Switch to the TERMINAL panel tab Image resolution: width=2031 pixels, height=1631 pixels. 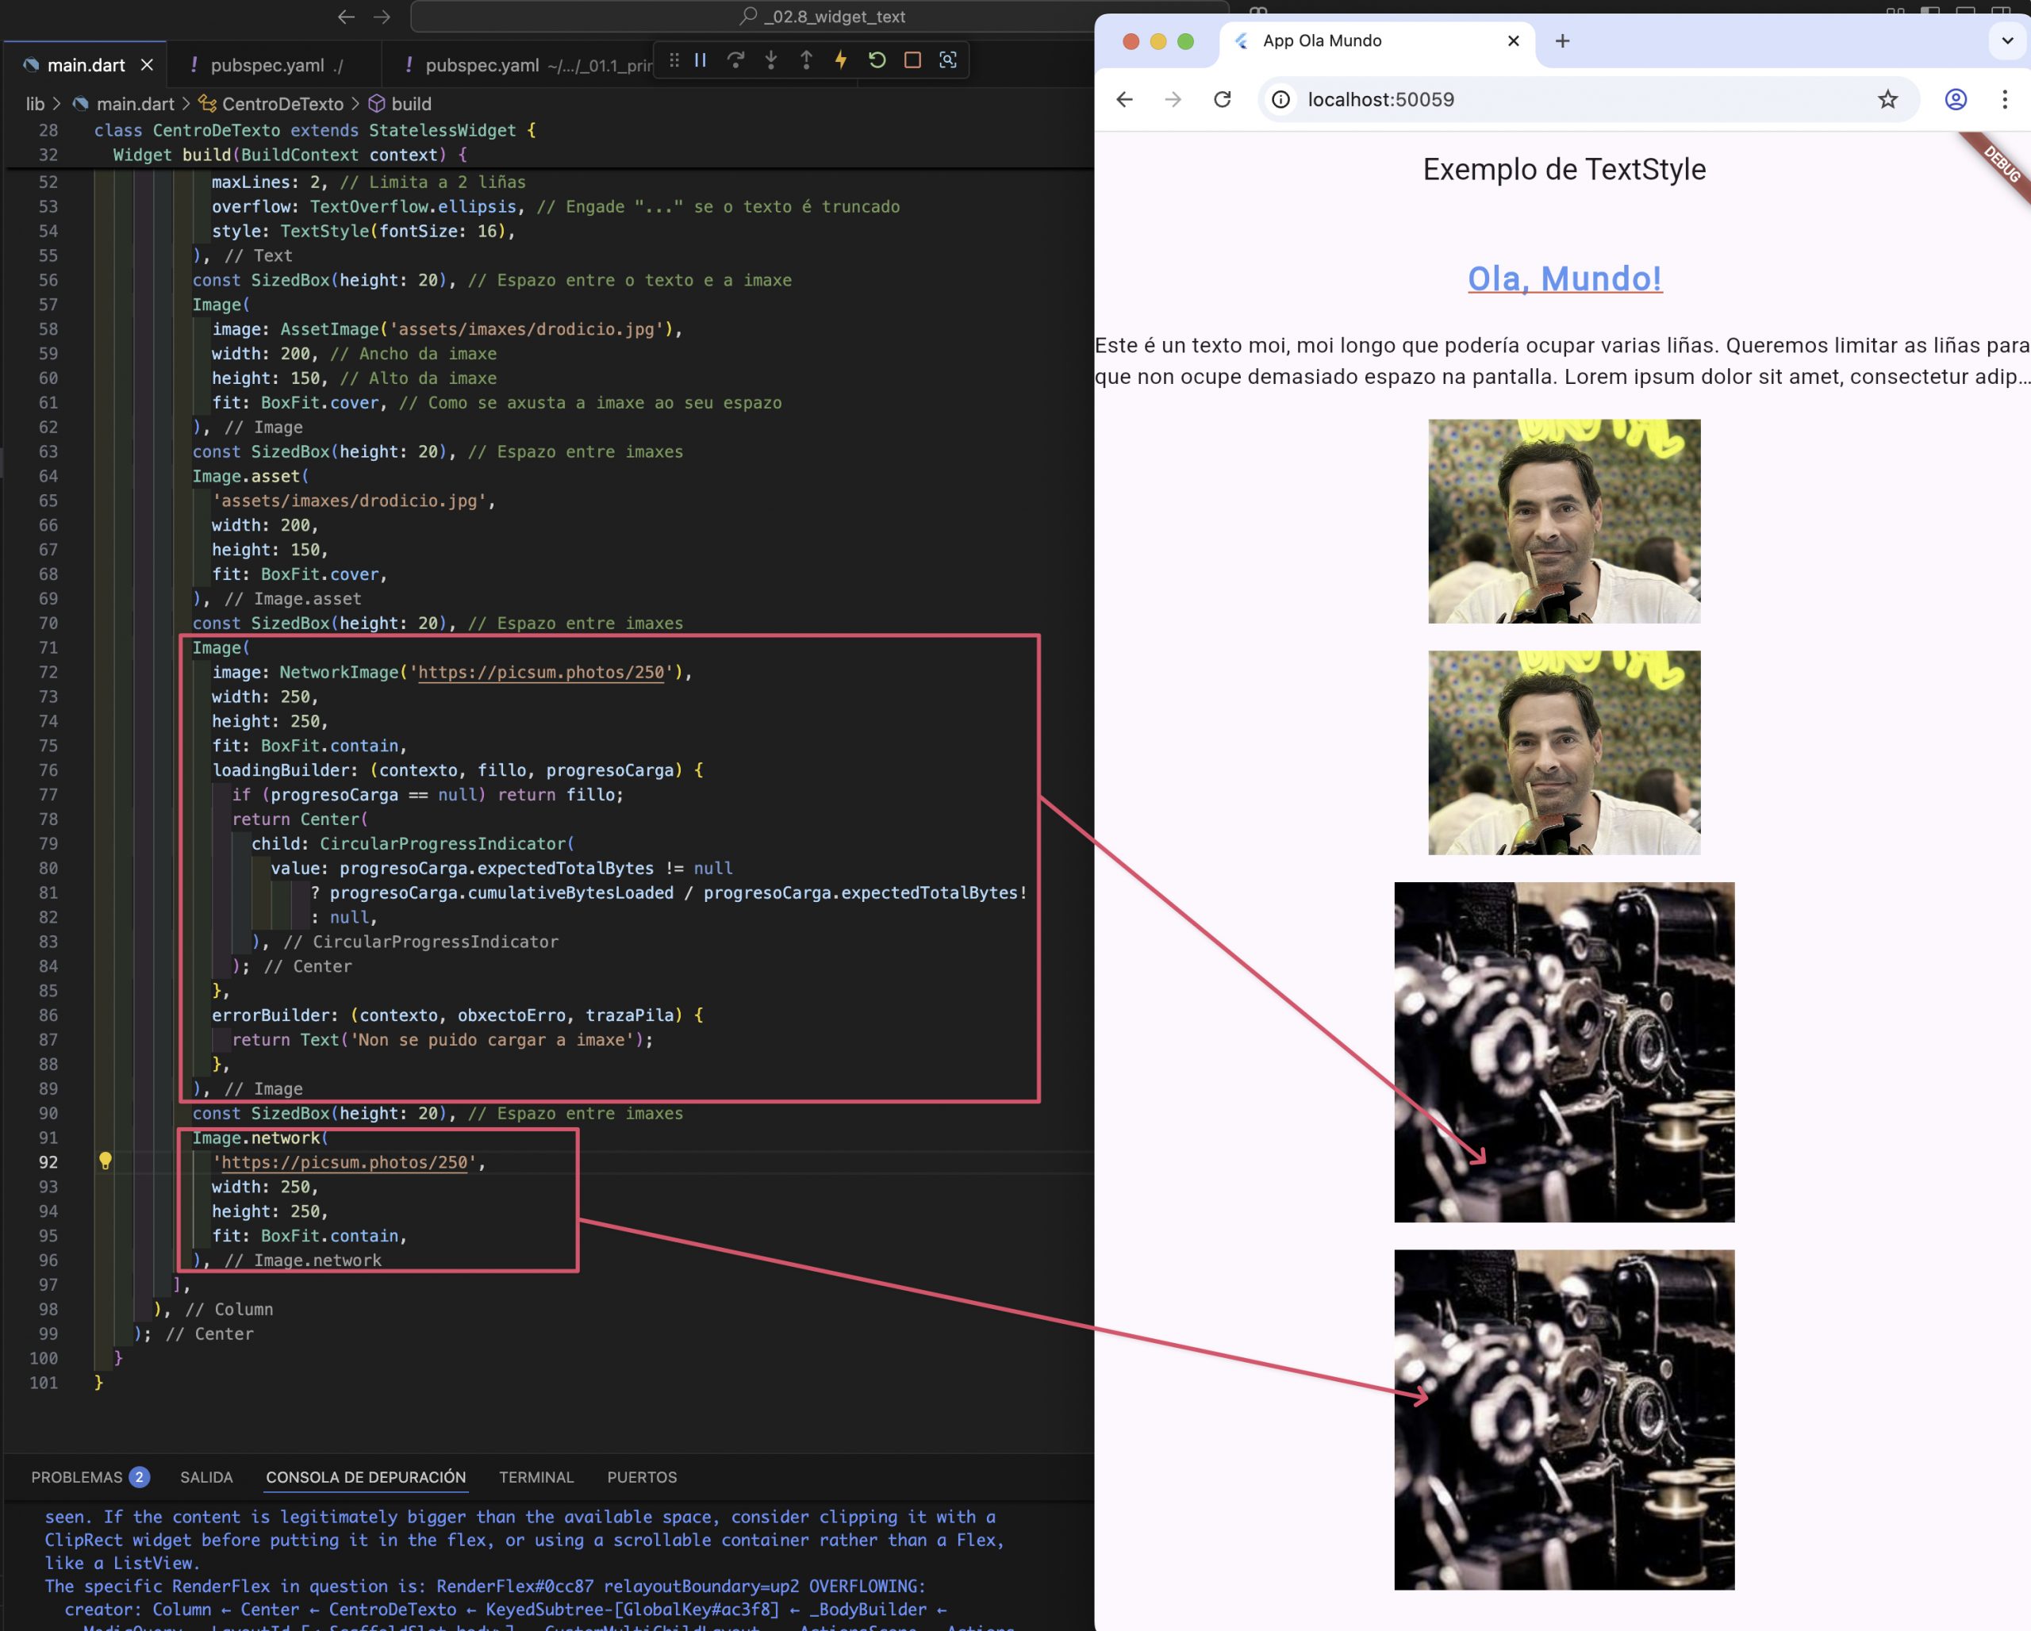point(536,1476)
